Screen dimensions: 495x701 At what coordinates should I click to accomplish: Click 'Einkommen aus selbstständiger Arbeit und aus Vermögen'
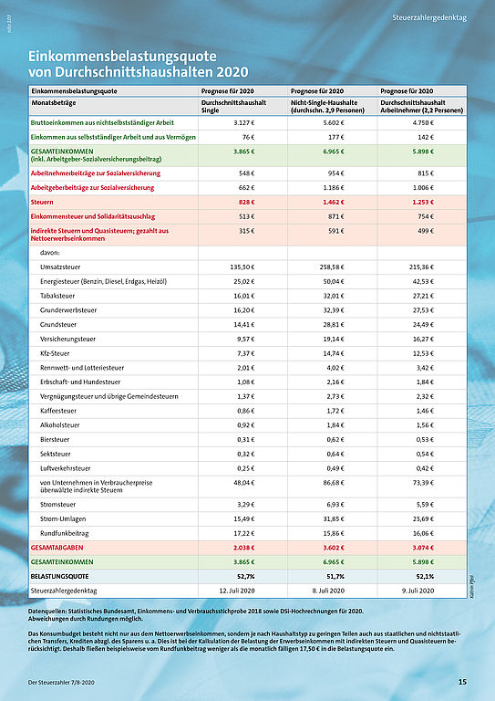point(113,137)
